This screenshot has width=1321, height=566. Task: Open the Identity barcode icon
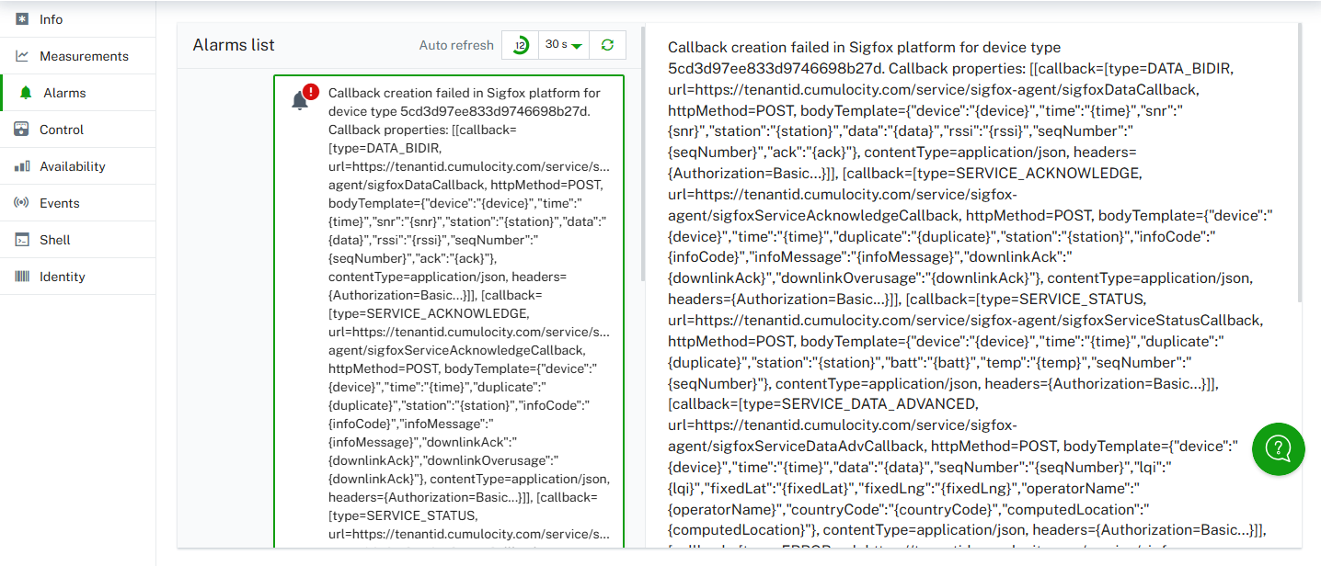point(22,276)
